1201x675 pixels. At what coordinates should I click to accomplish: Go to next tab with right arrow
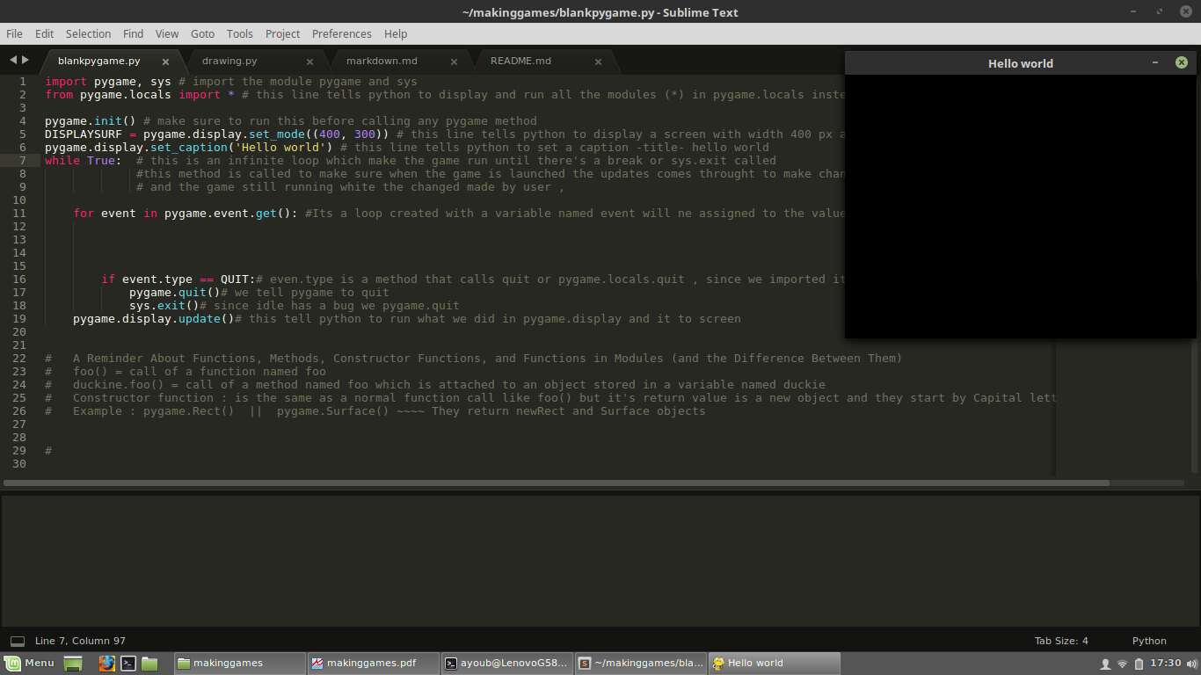click(25, 60)
